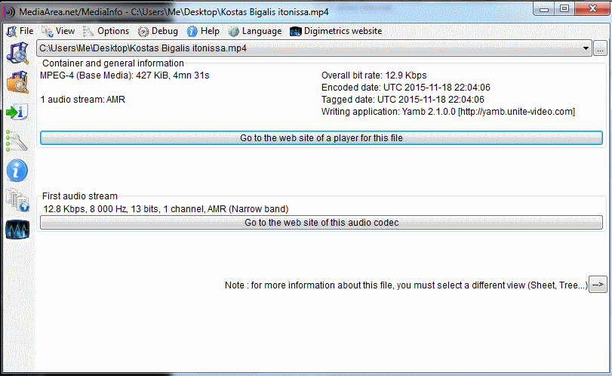Select the 'Writing application: Yamb 2.1.0.0' line
Image resolution: width=612 pixels, height=376 pixels.
click(x=448, y=112)
